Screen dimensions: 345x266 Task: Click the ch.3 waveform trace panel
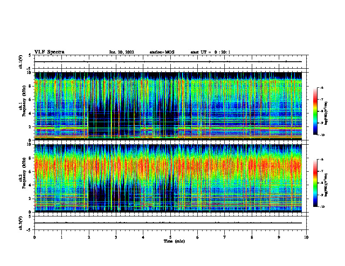point(170,223)
